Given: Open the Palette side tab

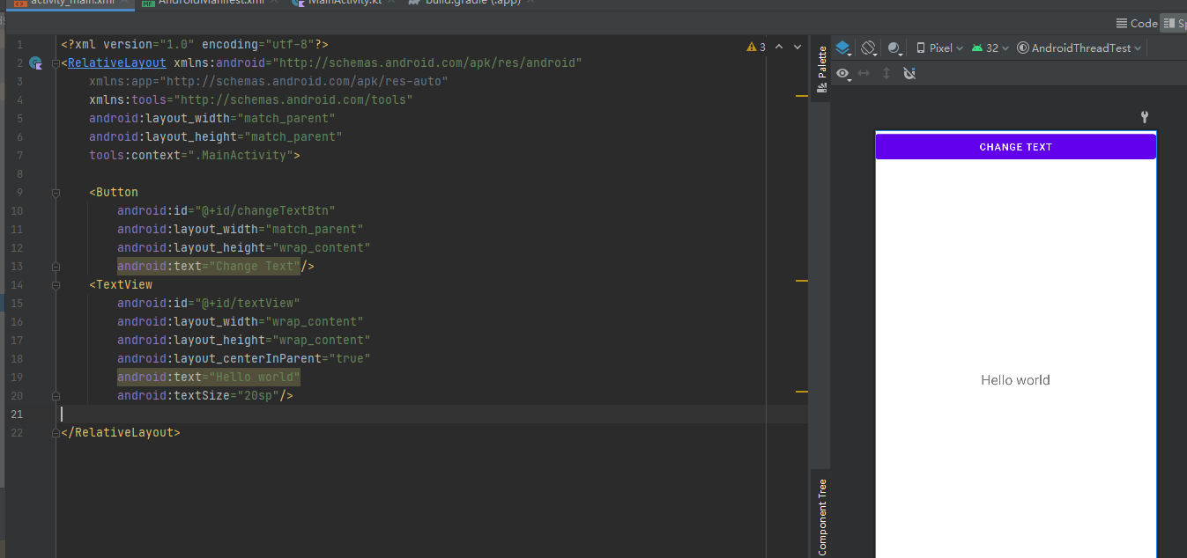Looking at the screenshot, I should click(x=821, y=69).
